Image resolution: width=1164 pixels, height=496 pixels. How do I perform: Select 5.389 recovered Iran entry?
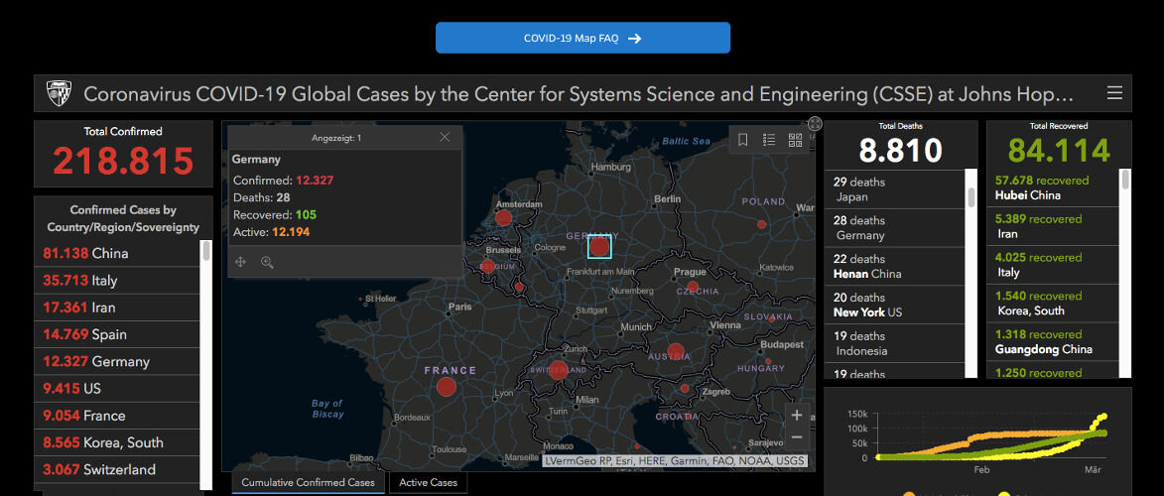point(1053,226)
